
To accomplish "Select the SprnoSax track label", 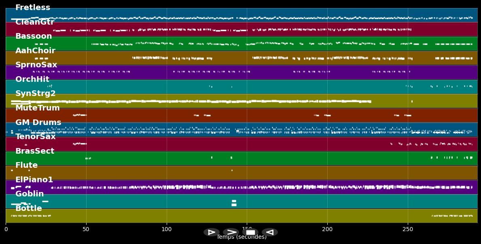I will click(36, 65).
